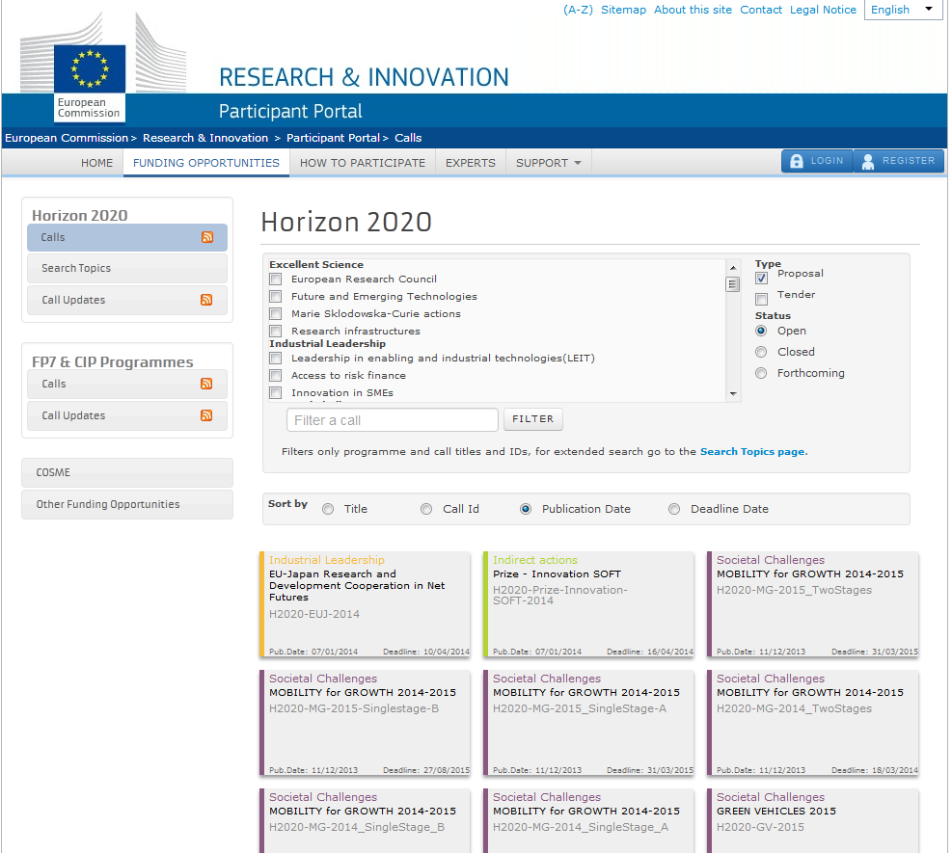Open the H2020-MG-2014_SingleStage_A call card
This screenshot has height=853, width=952.
pos(589,821)
